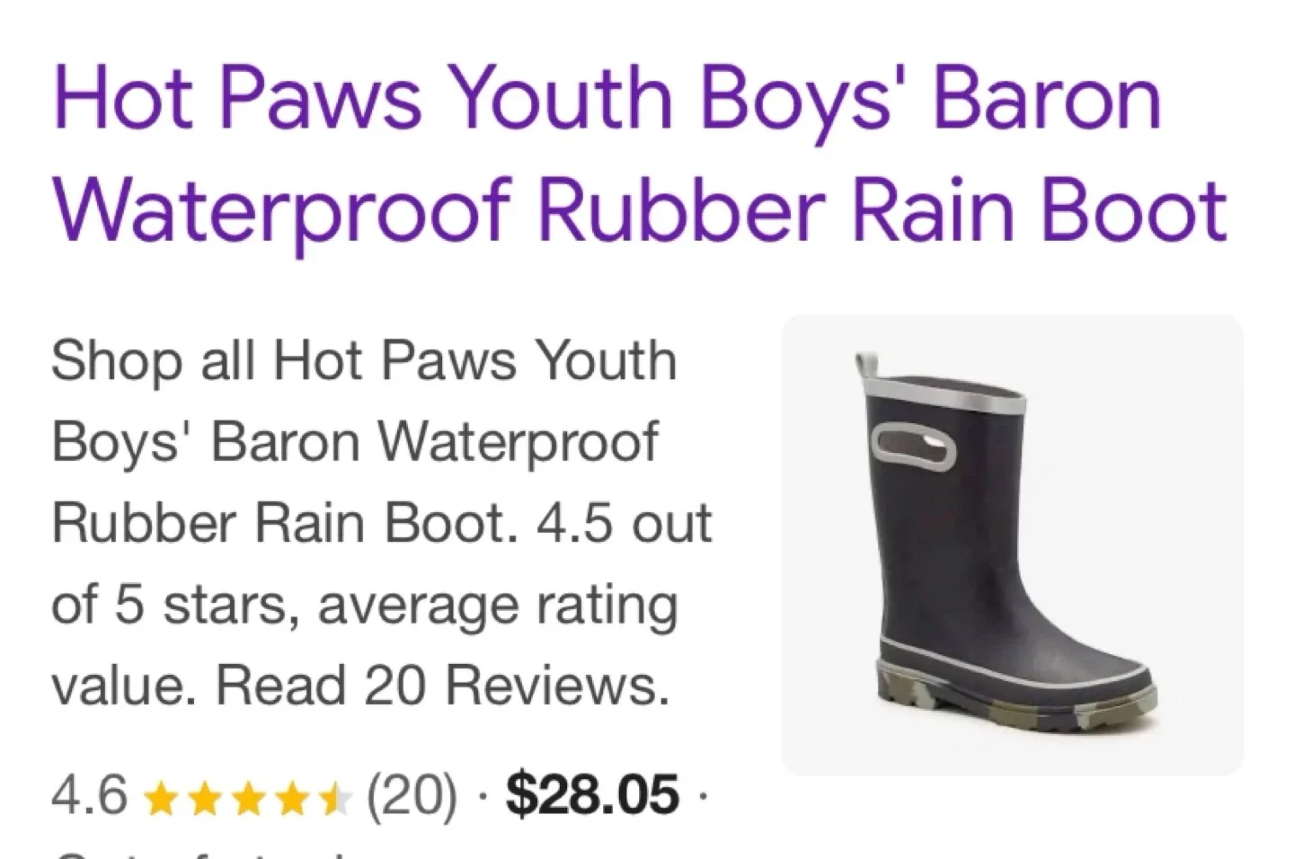This screenshot has height=859, width=1294.
Task: Click the 'of 5 stars, average rating' line
Action: [x=364, y=607]
